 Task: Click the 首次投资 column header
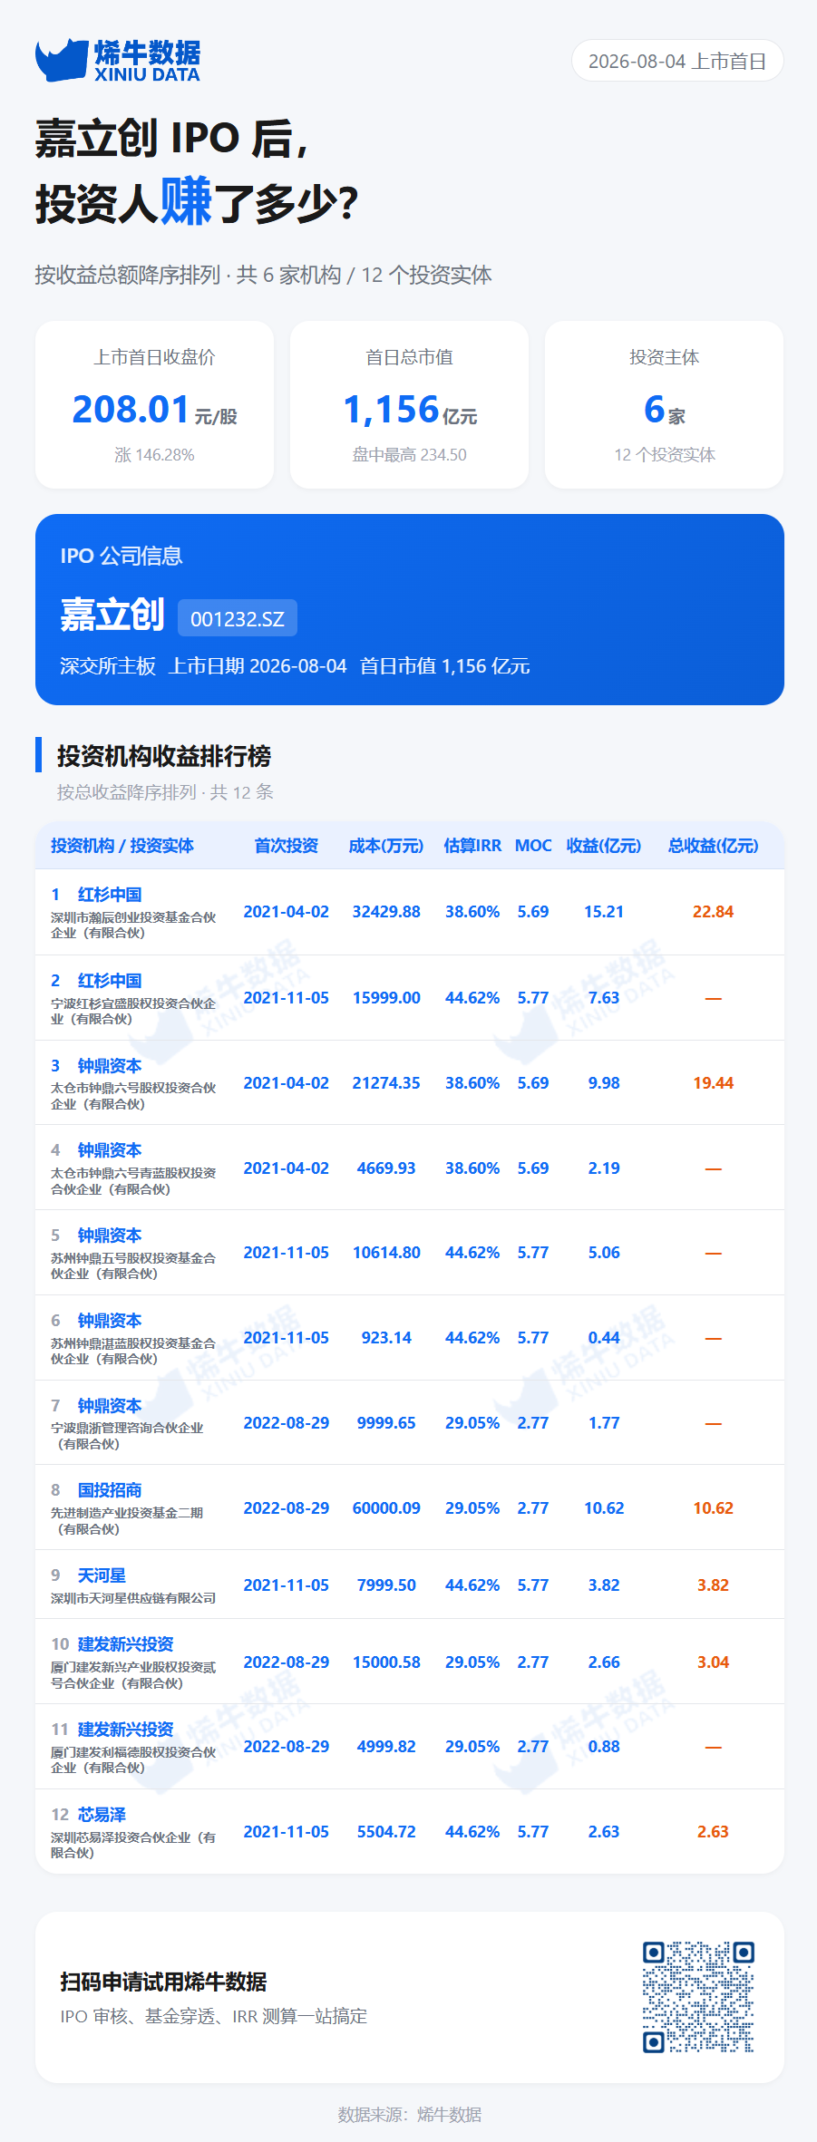click(287, 845)
